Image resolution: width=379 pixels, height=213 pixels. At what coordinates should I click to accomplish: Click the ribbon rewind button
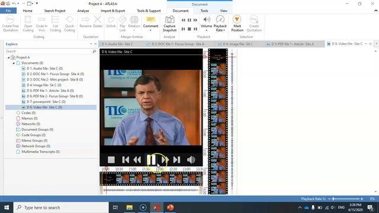(183, 20)
